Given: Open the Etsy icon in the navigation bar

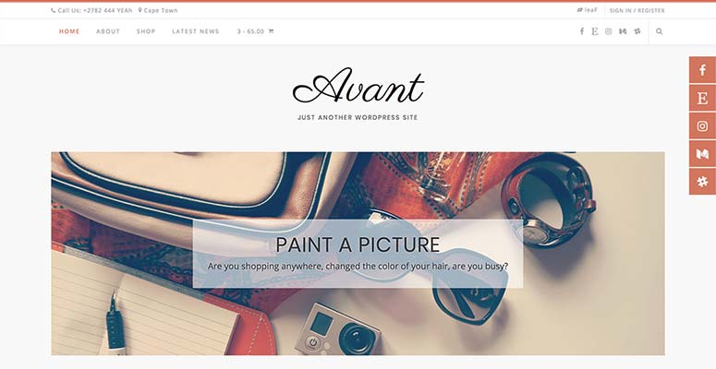Looking at the screenshot, I should click(x=595, y=31).
